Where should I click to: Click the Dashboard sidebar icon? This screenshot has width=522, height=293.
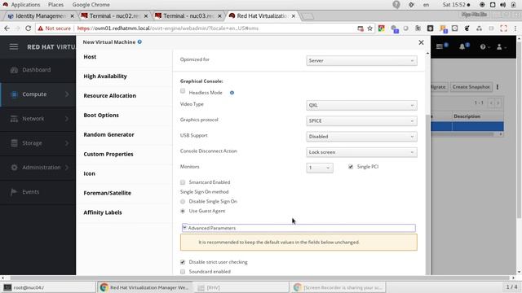14,70
